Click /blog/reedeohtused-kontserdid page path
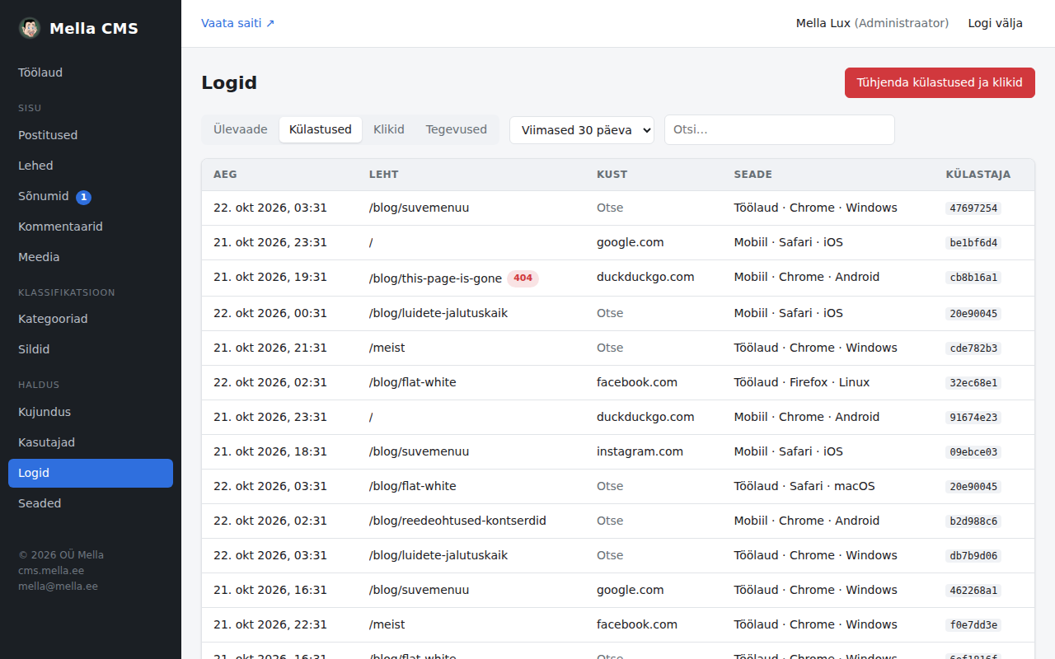The height and width of the screenshot is (659, 1055). point(457,521)
